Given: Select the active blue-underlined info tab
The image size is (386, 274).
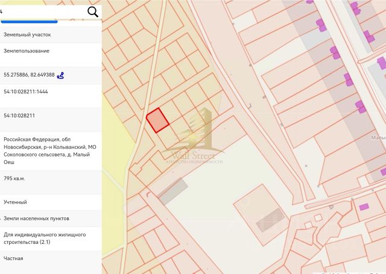Looking at the screenshot, I should coord(29,22).
